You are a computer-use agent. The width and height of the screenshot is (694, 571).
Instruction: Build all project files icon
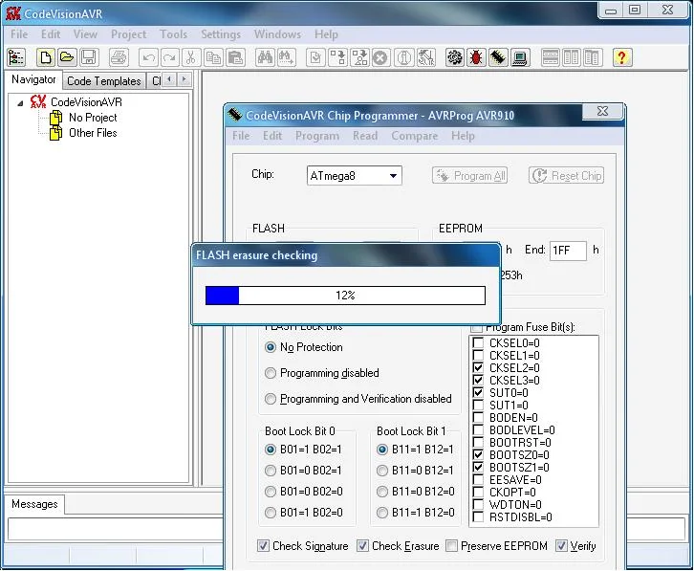click(359, 57)
